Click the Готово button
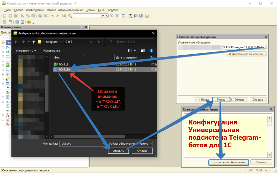 [221, 100]
